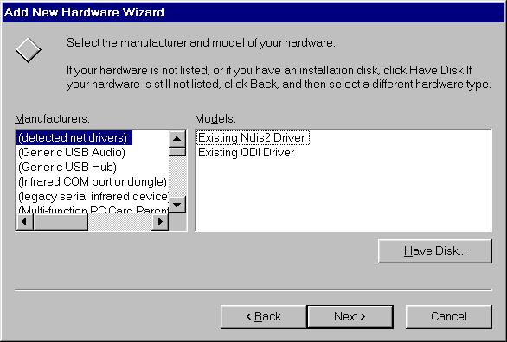The image size is (507, 342).
Task: Click the Manufacturers horizontal scrollbar thumb
Action: (61, 222)
